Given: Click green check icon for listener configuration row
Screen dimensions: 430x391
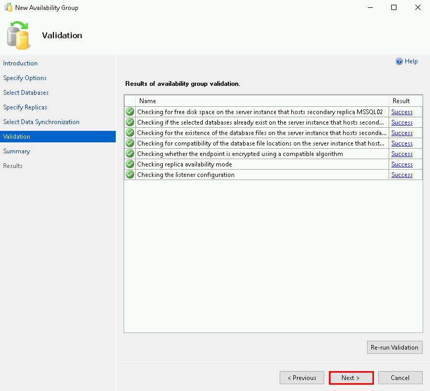Looking at the screenshot, I should coord(130,174).
